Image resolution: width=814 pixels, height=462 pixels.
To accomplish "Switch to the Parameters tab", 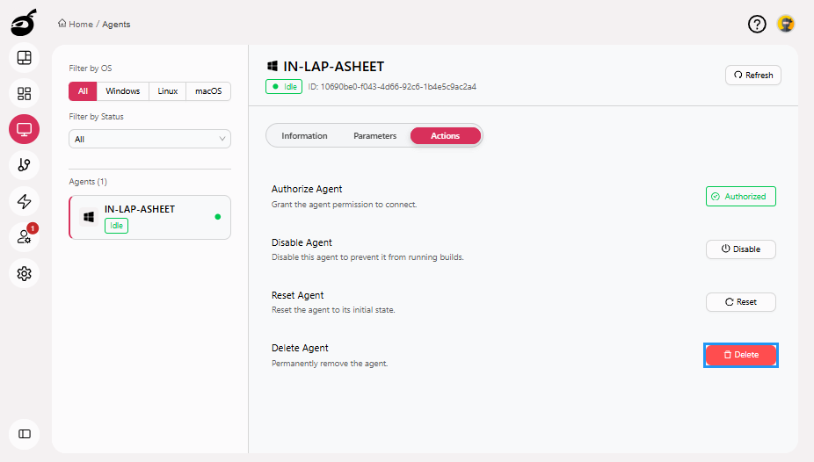I will point(374,136).
